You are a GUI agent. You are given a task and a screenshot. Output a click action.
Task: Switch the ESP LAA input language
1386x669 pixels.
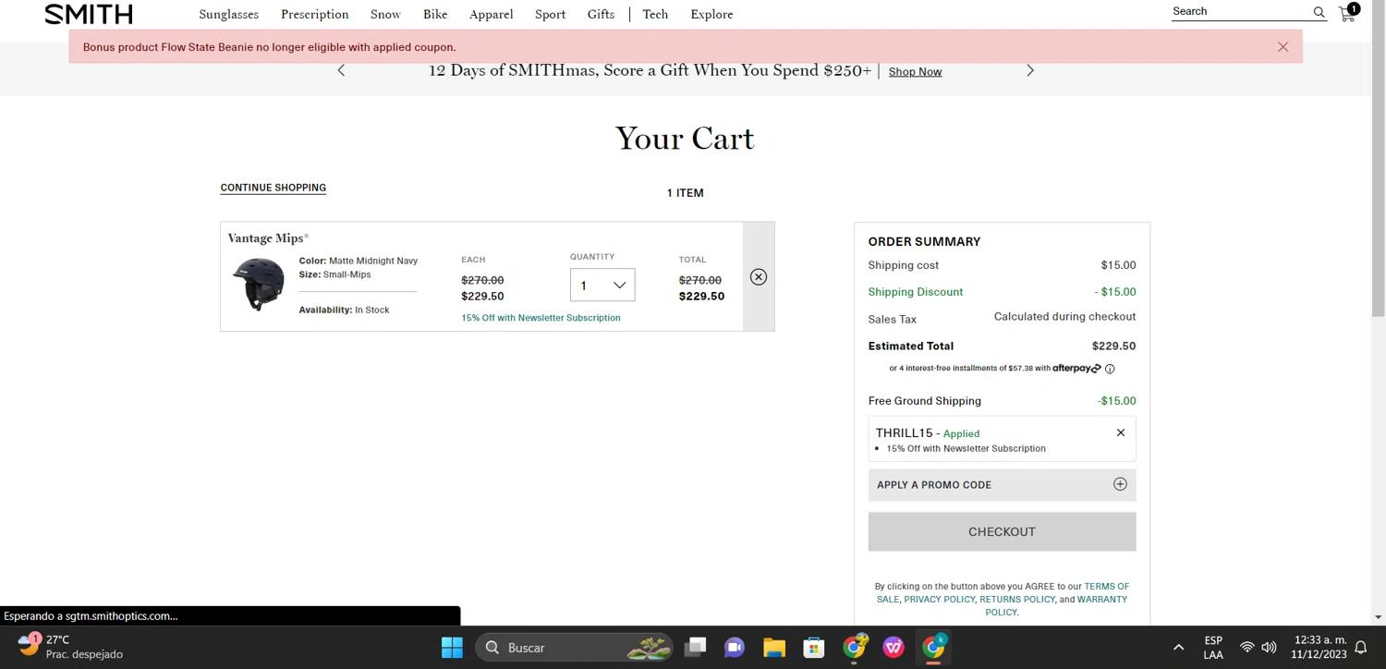coord(1213,647)
